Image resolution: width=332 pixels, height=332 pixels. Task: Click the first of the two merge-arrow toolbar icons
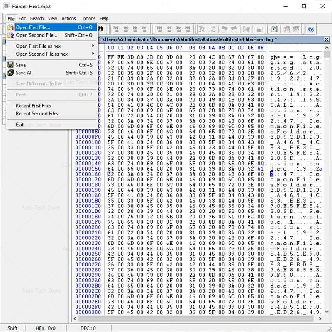coord(203,29)
